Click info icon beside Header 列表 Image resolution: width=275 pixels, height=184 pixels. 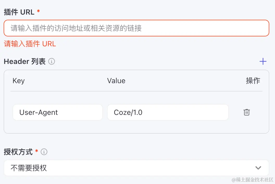[52, 62]
